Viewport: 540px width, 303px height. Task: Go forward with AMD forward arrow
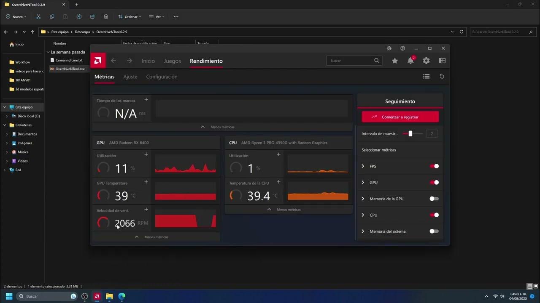click(129, 61)
